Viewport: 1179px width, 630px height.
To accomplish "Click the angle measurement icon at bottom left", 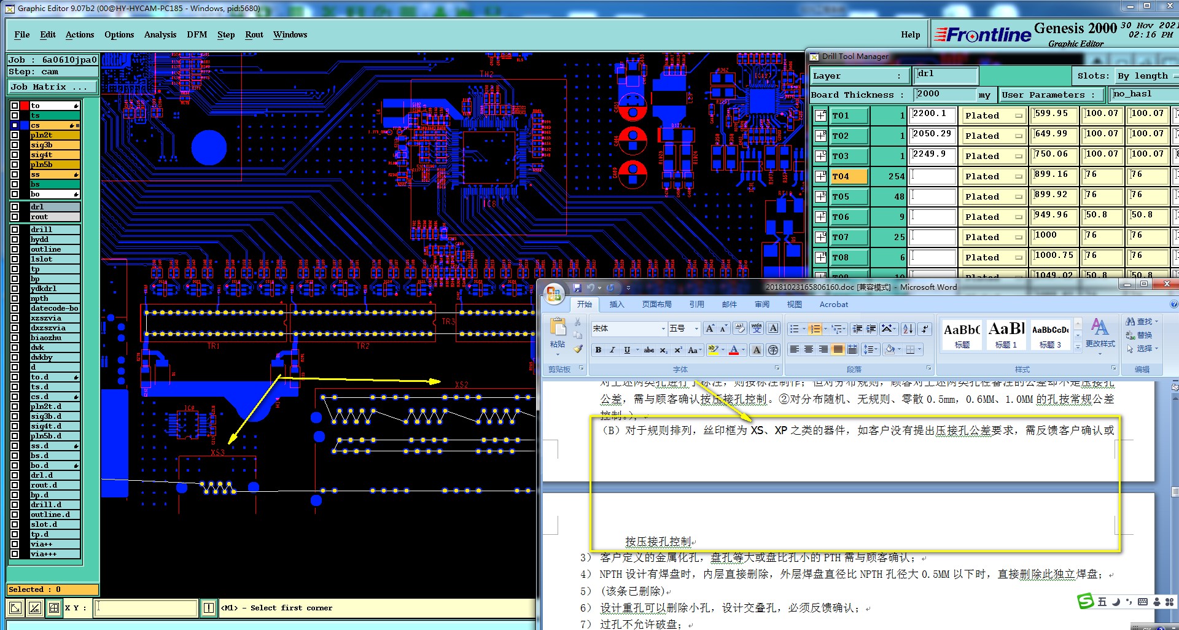I will [x=35, y=608].
